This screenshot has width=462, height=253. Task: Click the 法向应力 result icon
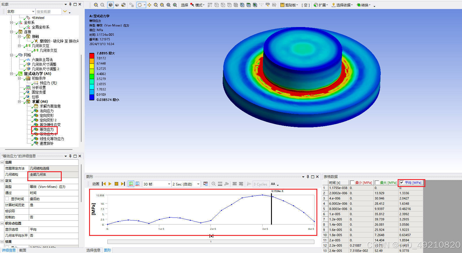[36, 111]
